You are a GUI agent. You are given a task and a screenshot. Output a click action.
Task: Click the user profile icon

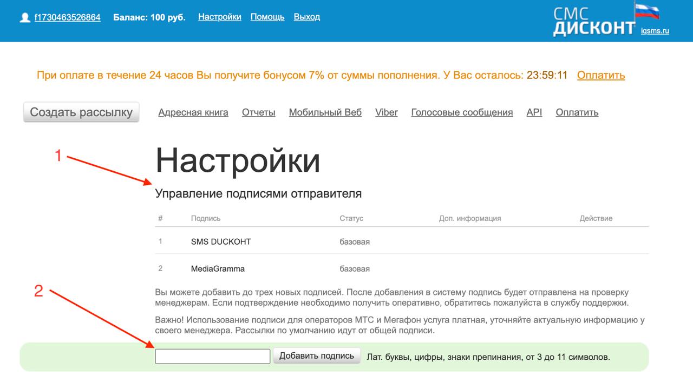24,18
